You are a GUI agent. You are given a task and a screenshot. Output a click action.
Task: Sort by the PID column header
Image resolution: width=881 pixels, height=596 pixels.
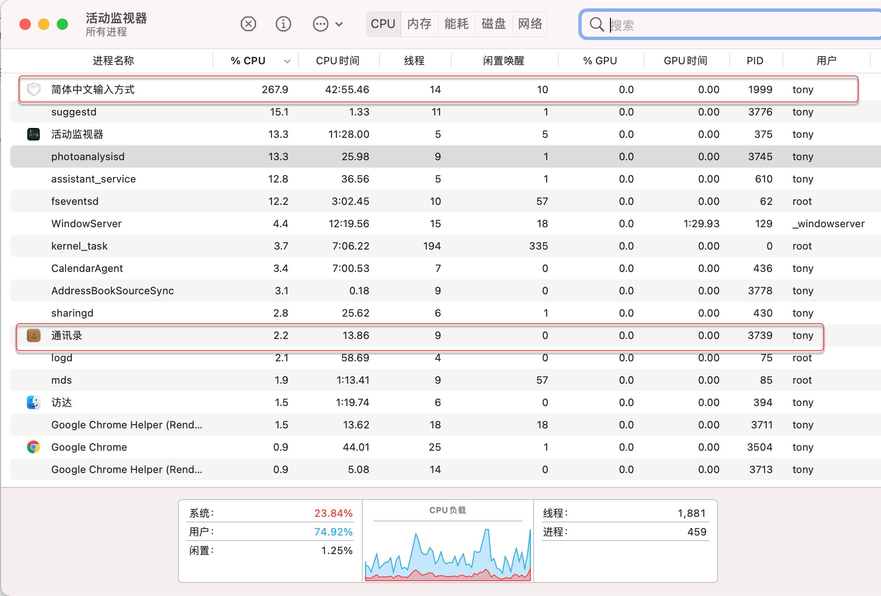click(x=755, y=61)
